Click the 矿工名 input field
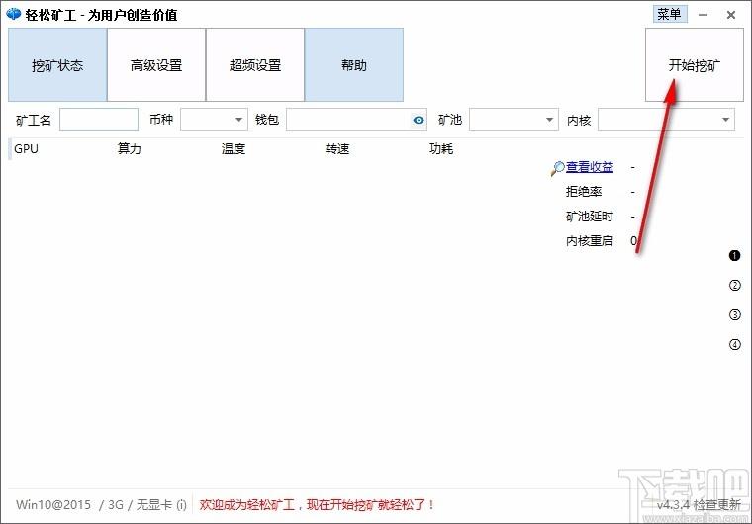752x524 pixels. (x=99, y=120)
